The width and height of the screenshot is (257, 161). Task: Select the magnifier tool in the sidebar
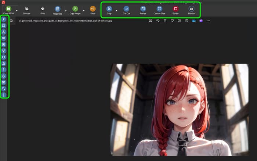point(4,89)
